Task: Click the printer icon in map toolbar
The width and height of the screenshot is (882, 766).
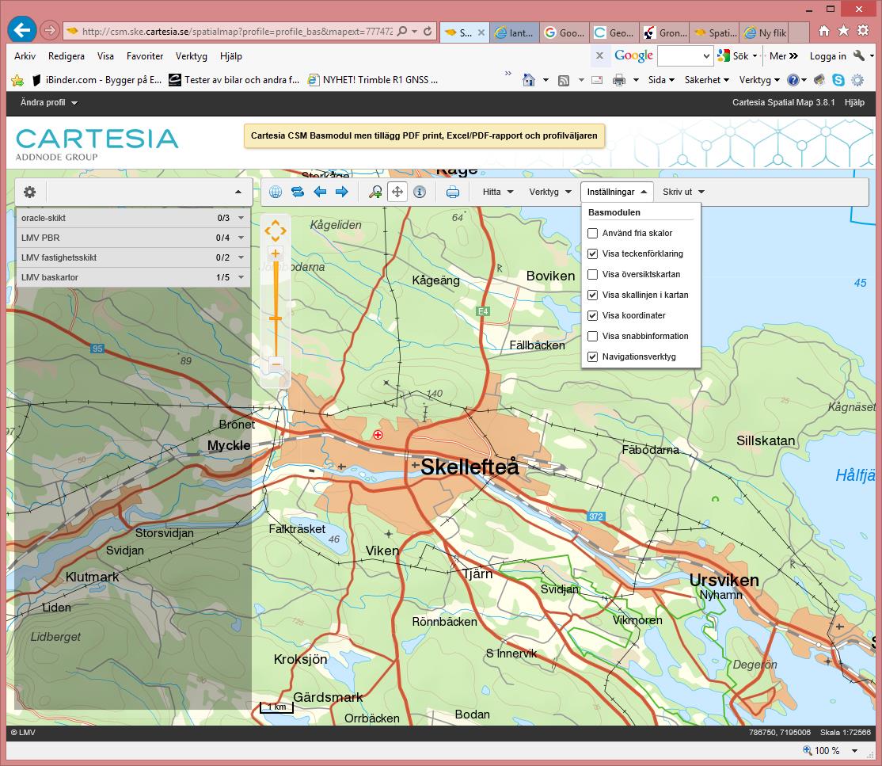Action: tap(452, 192)
